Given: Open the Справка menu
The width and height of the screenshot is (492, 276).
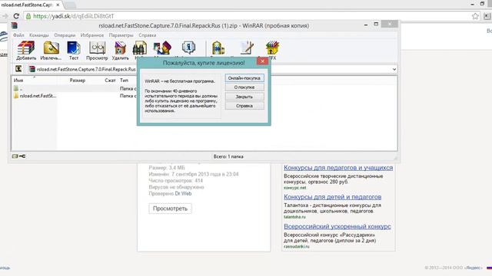Looking at the screenshot, I should [x=147, y=35].
